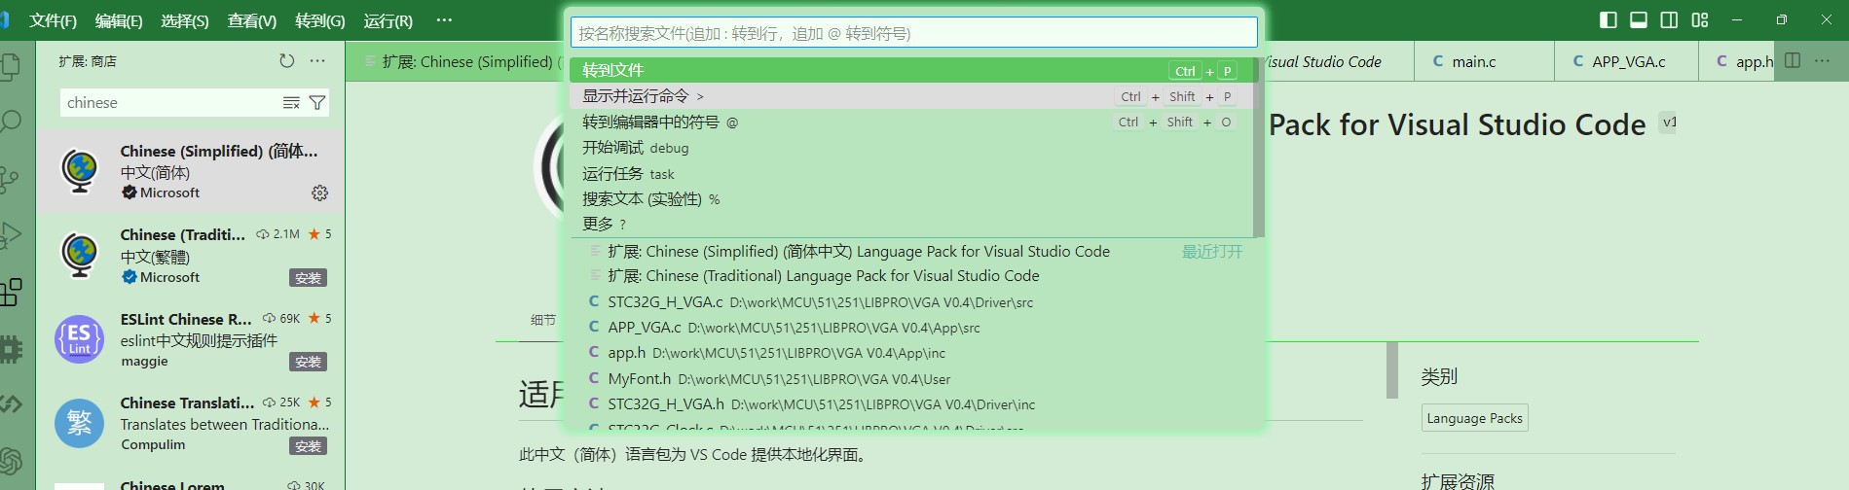Open the manage gear for Chinese (Simplified) extension
Viewport: 1849px width, 490px height.
[319, 192]
